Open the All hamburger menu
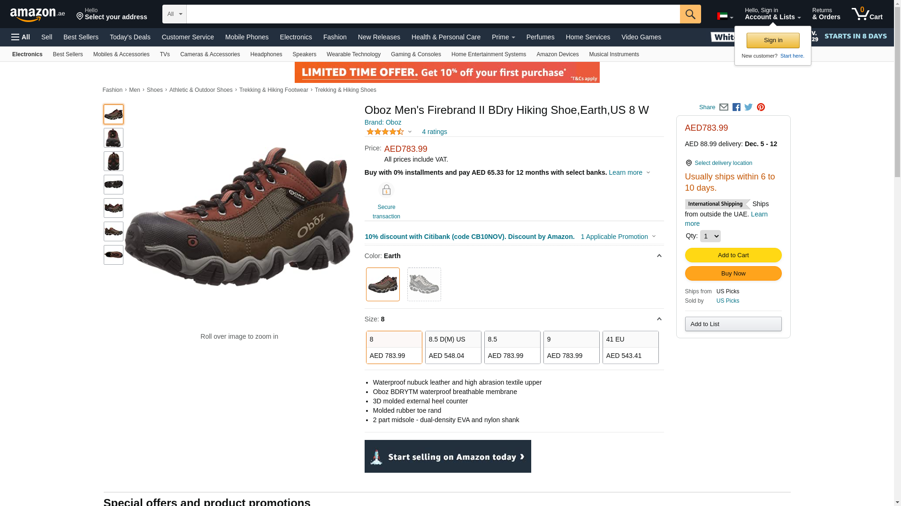901x506 pixels. [21, 37]
